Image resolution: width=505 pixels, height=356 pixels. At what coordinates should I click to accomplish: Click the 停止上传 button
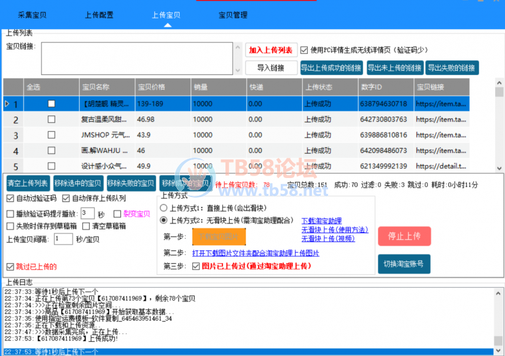pos(404,236)
